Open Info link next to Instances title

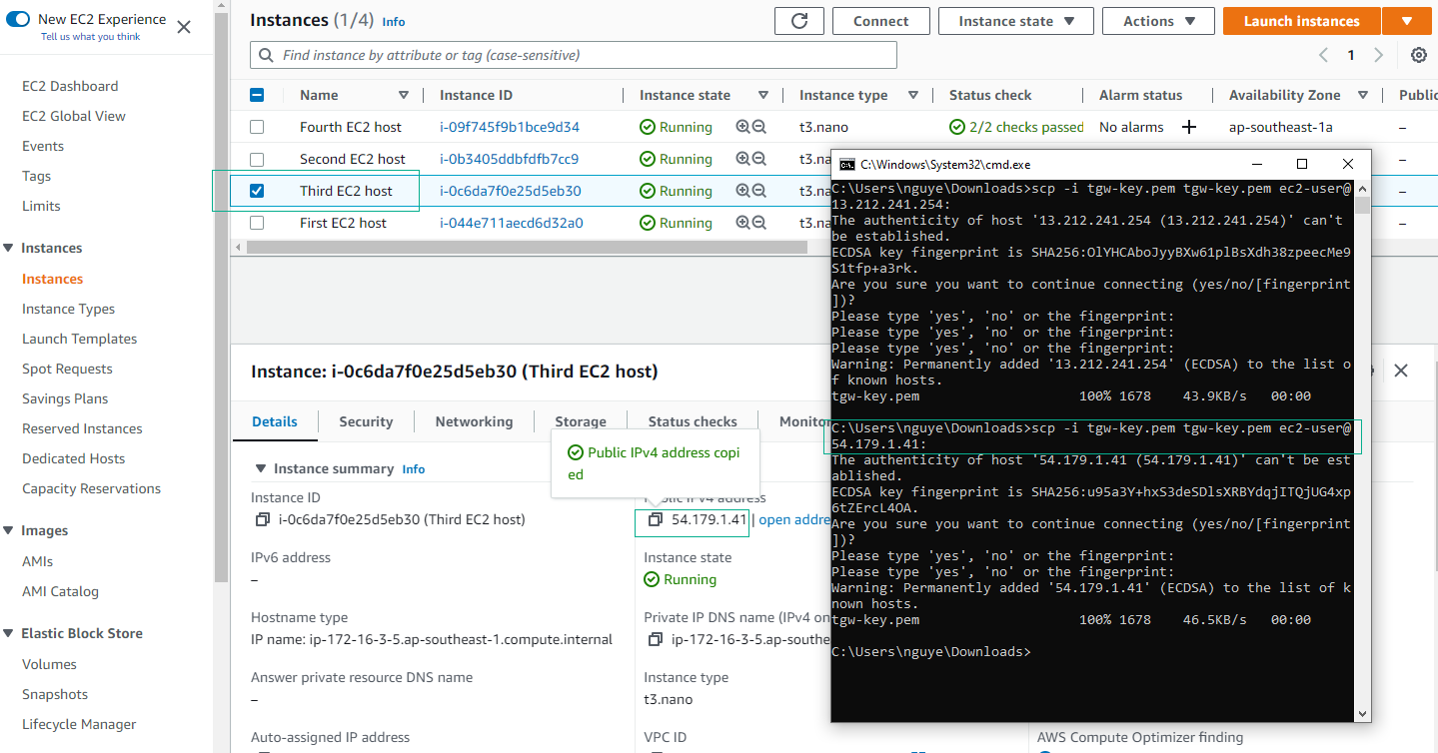point(394,21)
